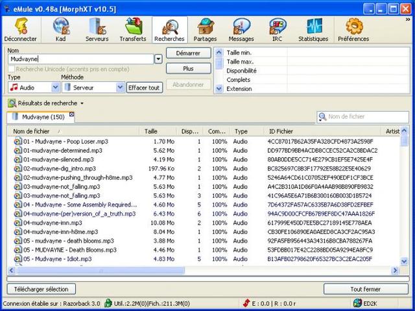Expand the Résultats de recherche dropdown arrow
415x311 pixels.
click(82, 103)
